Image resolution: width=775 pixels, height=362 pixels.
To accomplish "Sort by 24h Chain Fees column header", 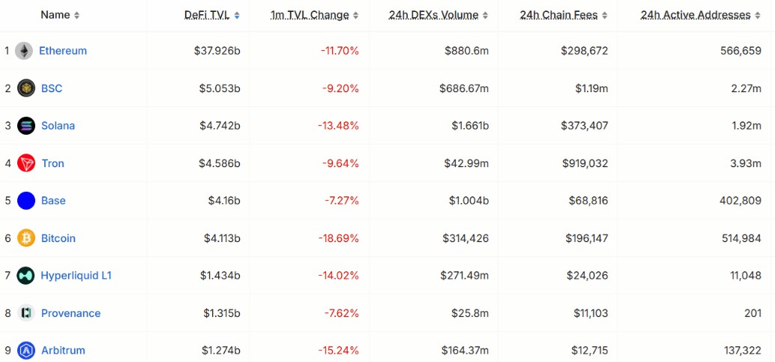I will 559,15.
